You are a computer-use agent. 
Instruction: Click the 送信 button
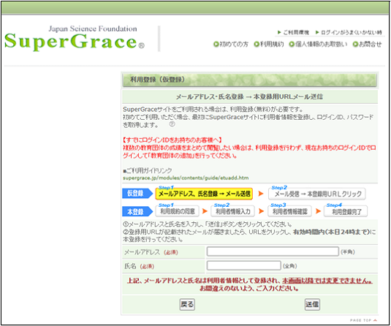312,304
